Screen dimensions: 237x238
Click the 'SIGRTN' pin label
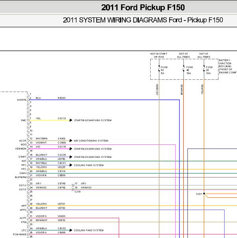point(22,100)
